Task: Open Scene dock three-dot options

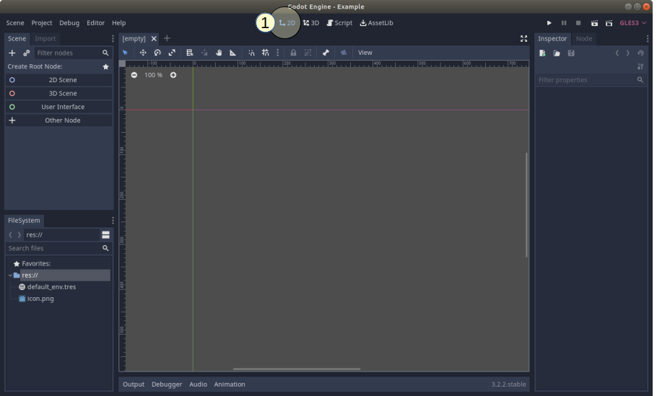Action: point(113,38)
